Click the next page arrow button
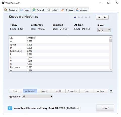This screenshot has width=121, height=117. (x=105, y=17)
